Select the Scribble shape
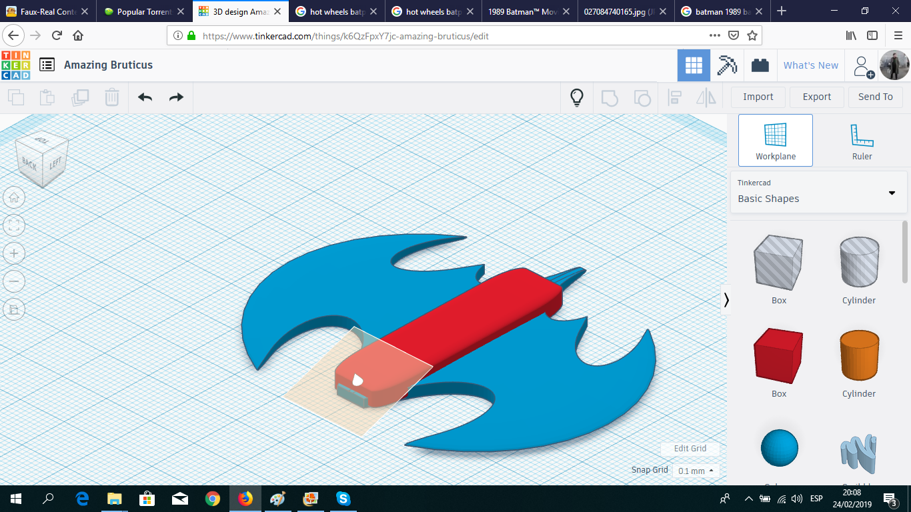 coord(859,453)
